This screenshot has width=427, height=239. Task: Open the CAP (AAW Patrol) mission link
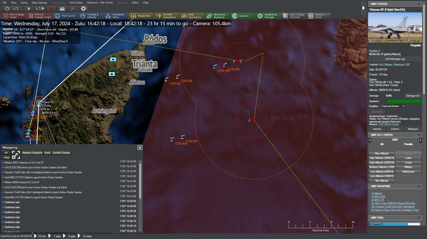[389, 124]
